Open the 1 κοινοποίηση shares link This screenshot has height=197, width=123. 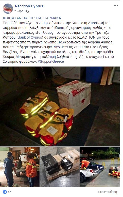click(107, 192)
